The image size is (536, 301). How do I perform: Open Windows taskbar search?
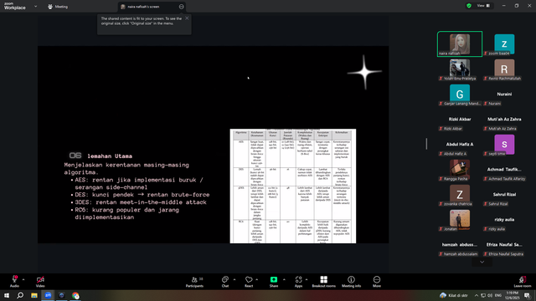click(x=20, y=295)
